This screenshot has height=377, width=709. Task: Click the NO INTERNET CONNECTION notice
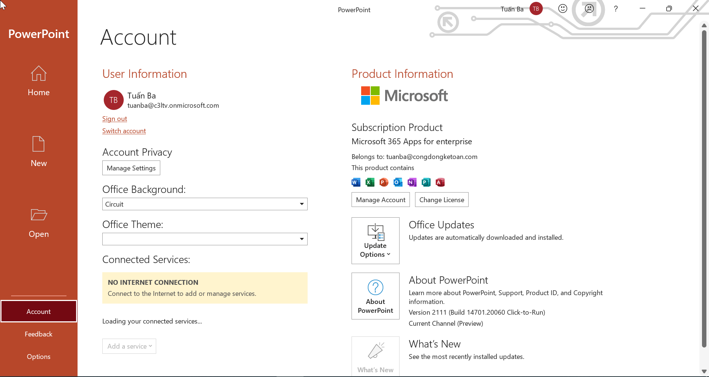coord(205,288)
